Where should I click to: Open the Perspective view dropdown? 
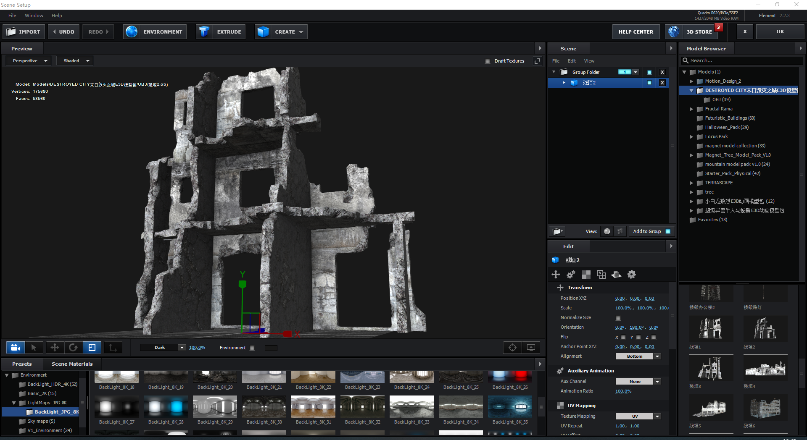[x=28, y=60]
